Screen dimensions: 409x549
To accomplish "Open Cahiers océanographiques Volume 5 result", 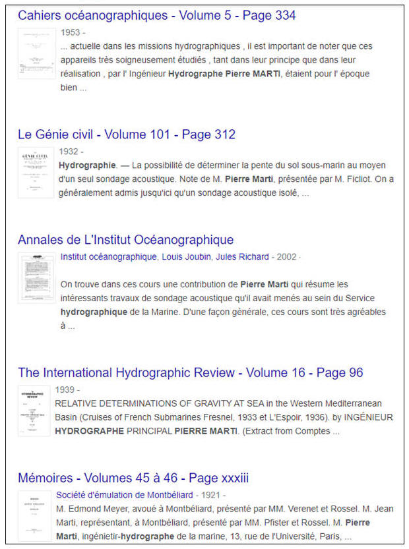I will click(x=156, y=15).
